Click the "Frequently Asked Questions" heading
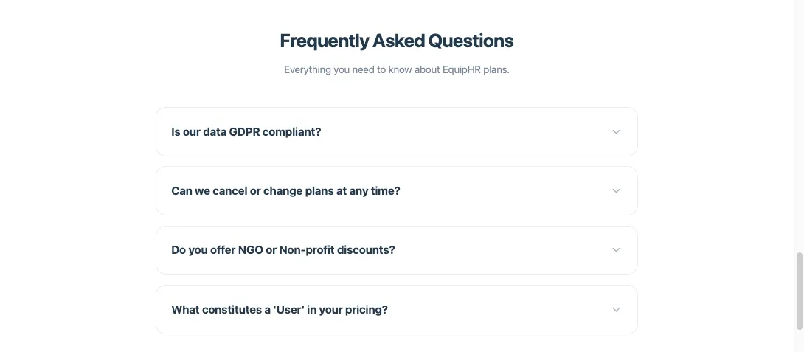This screenshot has height=352, width=804. point(397,41)
